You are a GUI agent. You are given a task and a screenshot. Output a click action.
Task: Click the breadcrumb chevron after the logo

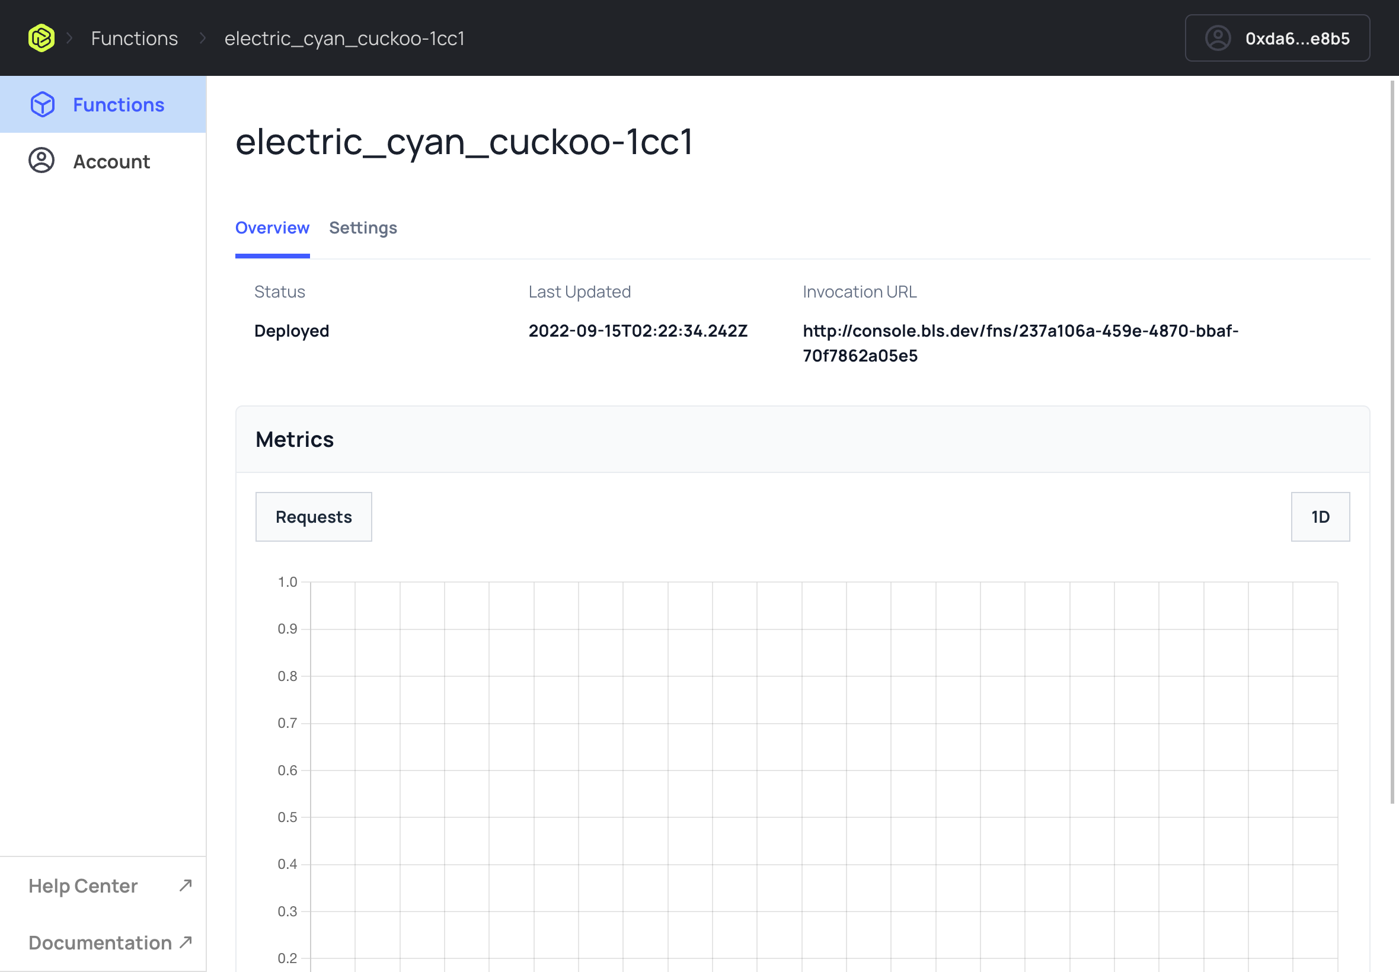pos(69,38)
